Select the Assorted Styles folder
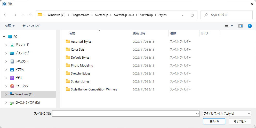The width and height of the screenshot is (256, 128). (81, 42)
